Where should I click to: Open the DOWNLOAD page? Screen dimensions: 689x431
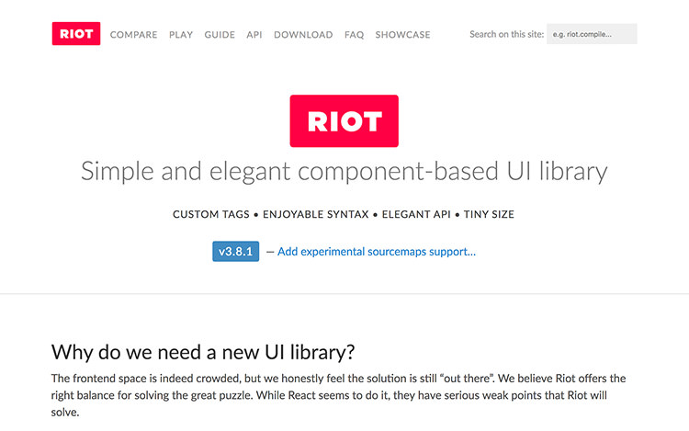(x=303, y=35)
